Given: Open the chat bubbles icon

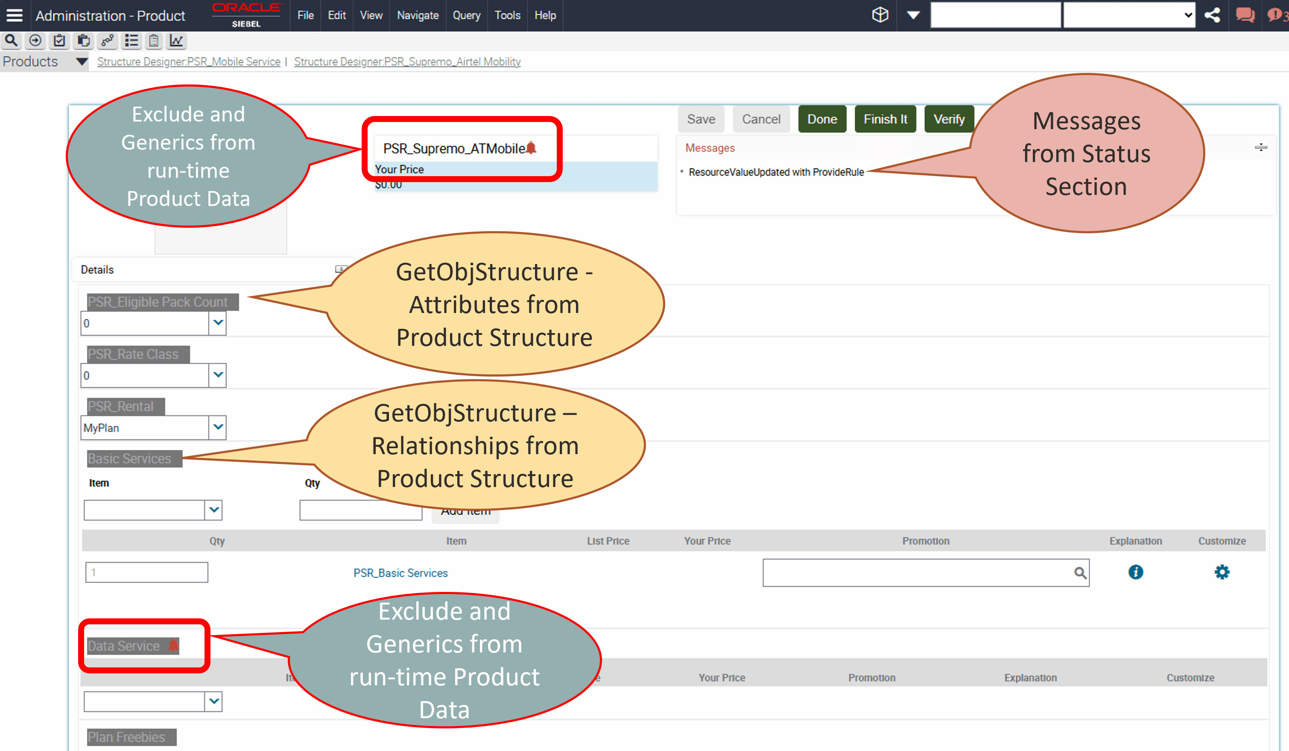Looking at the screenshot, I should 1245,15.
